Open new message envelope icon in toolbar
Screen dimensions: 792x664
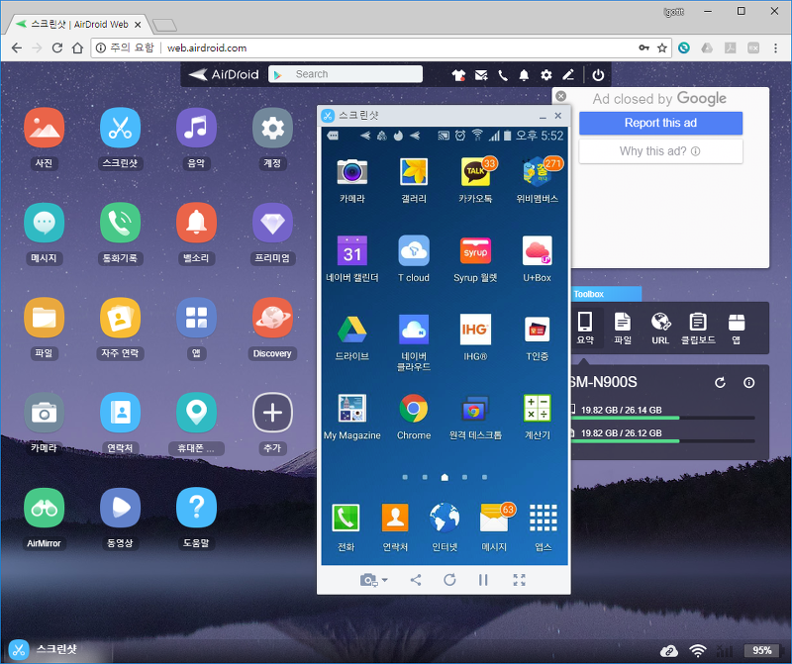(481, 75)
